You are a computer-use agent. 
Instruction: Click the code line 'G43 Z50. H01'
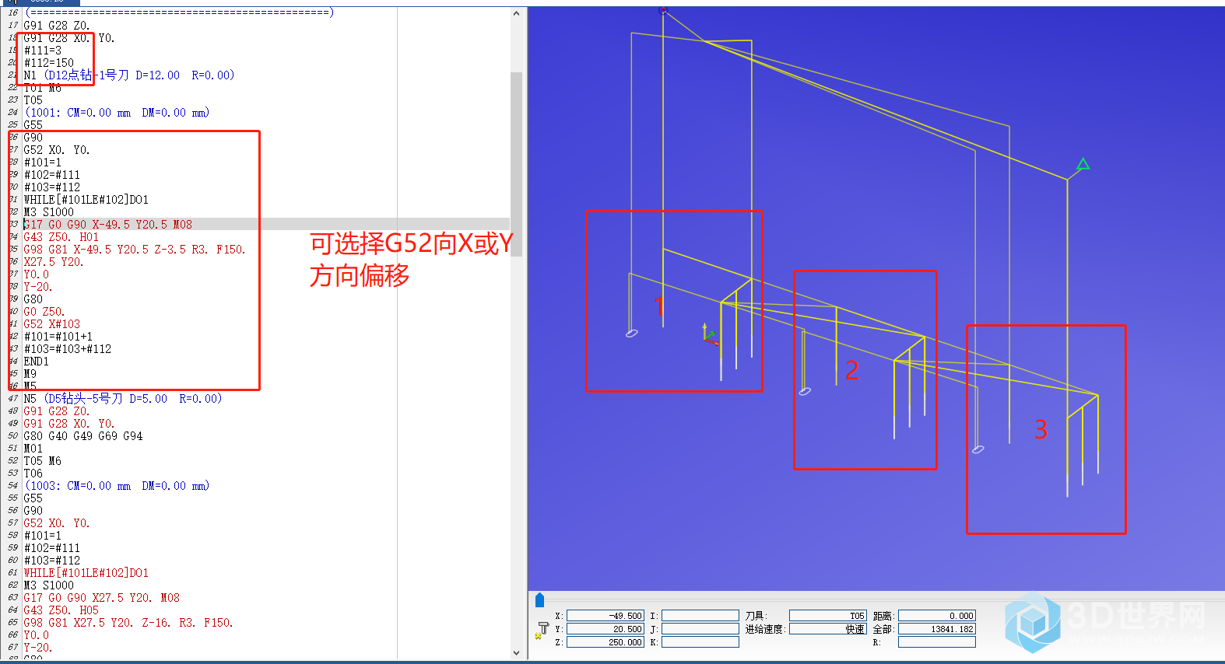[x=61, y=237]
